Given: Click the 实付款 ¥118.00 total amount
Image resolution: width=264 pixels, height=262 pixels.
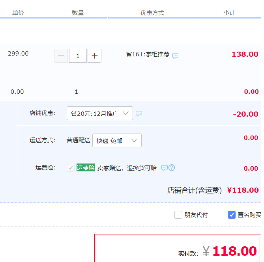Looking at the screenshot, I should click(x=234, y=251).
